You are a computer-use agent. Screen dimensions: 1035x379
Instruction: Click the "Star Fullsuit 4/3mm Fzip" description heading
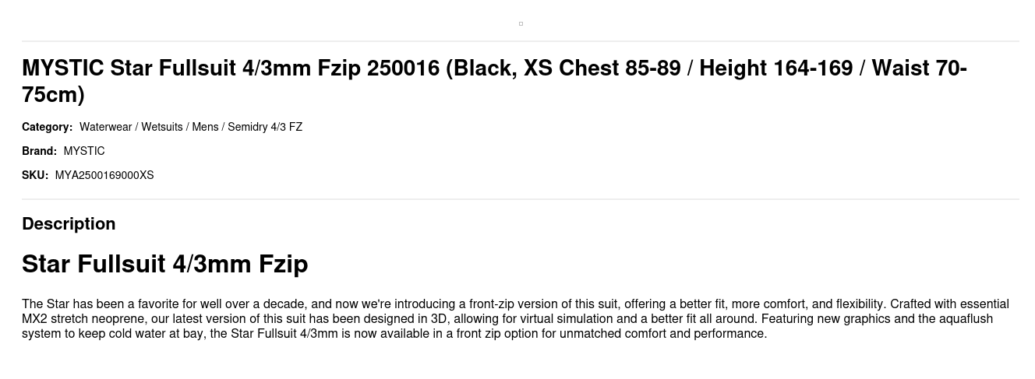(164, 265)
